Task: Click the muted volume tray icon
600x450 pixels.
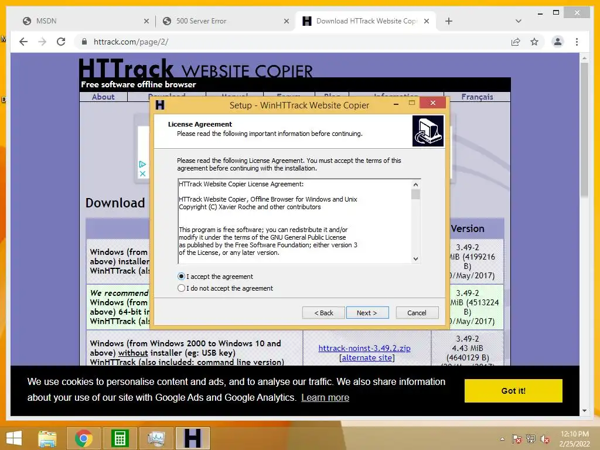Action: coord(545,439)
